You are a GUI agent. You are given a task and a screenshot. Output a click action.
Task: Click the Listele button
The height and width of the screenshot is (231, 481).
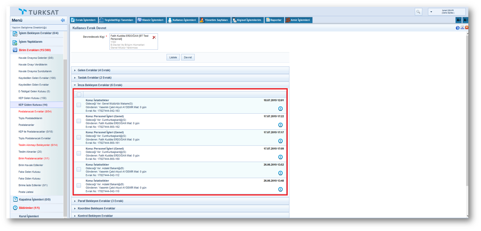[173, 57]
